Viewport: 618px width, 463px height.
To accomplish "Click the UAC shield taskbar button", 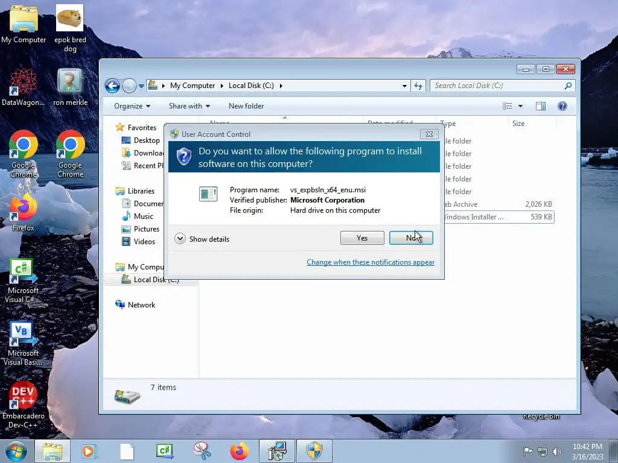I will pos(314,451).
